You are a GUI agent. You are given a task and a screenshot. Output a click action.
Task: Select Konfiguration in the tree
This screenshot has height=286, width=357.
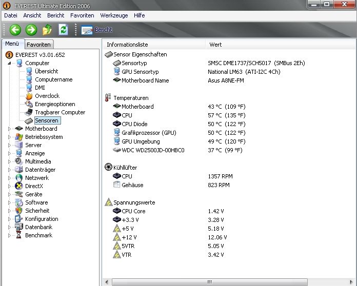coord(42,219)
